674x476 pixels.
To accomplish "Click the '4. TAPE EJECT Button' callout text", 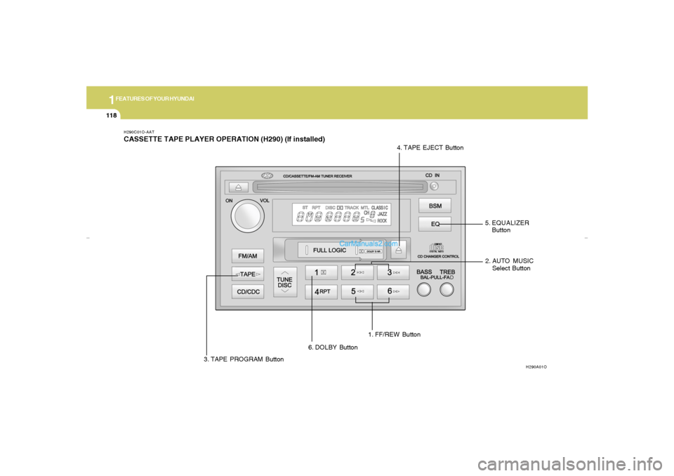I will point(430,147).
